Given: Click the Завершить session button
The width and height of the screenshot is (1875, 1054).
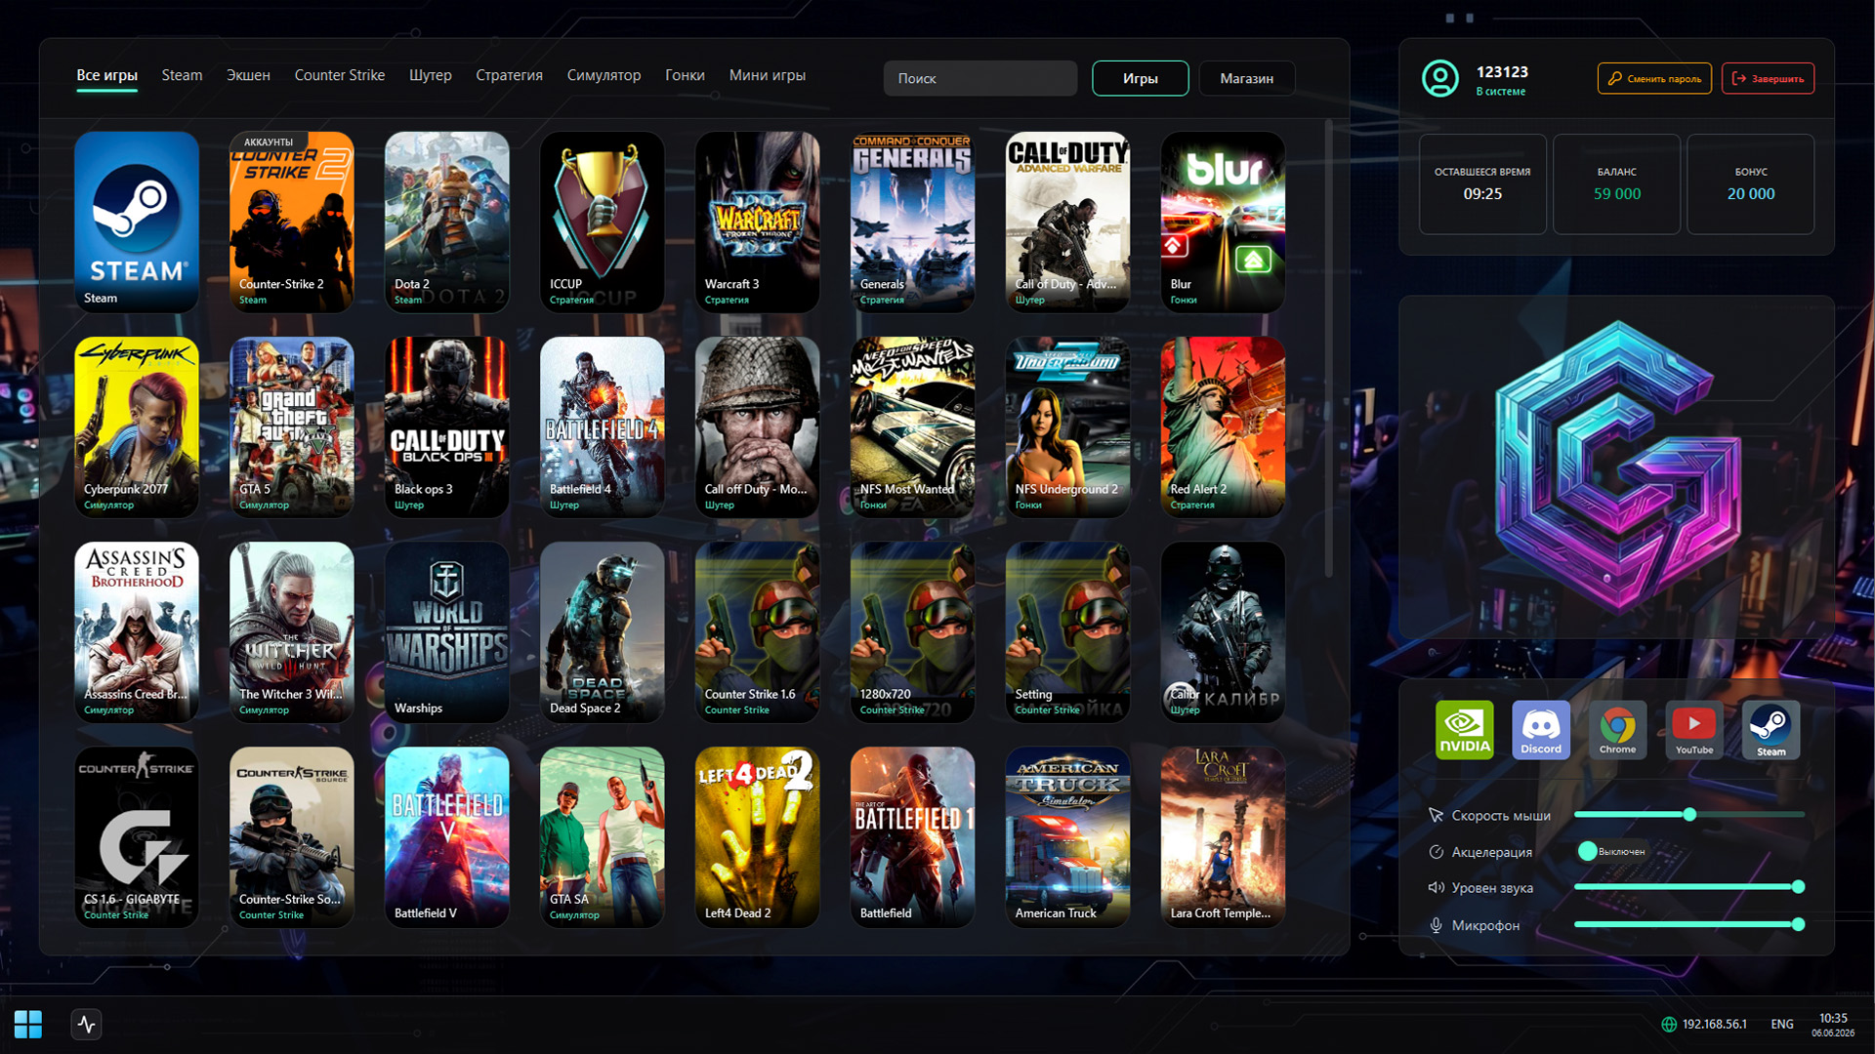Looking at the screenshot, I should click(x=1768, y=78).
